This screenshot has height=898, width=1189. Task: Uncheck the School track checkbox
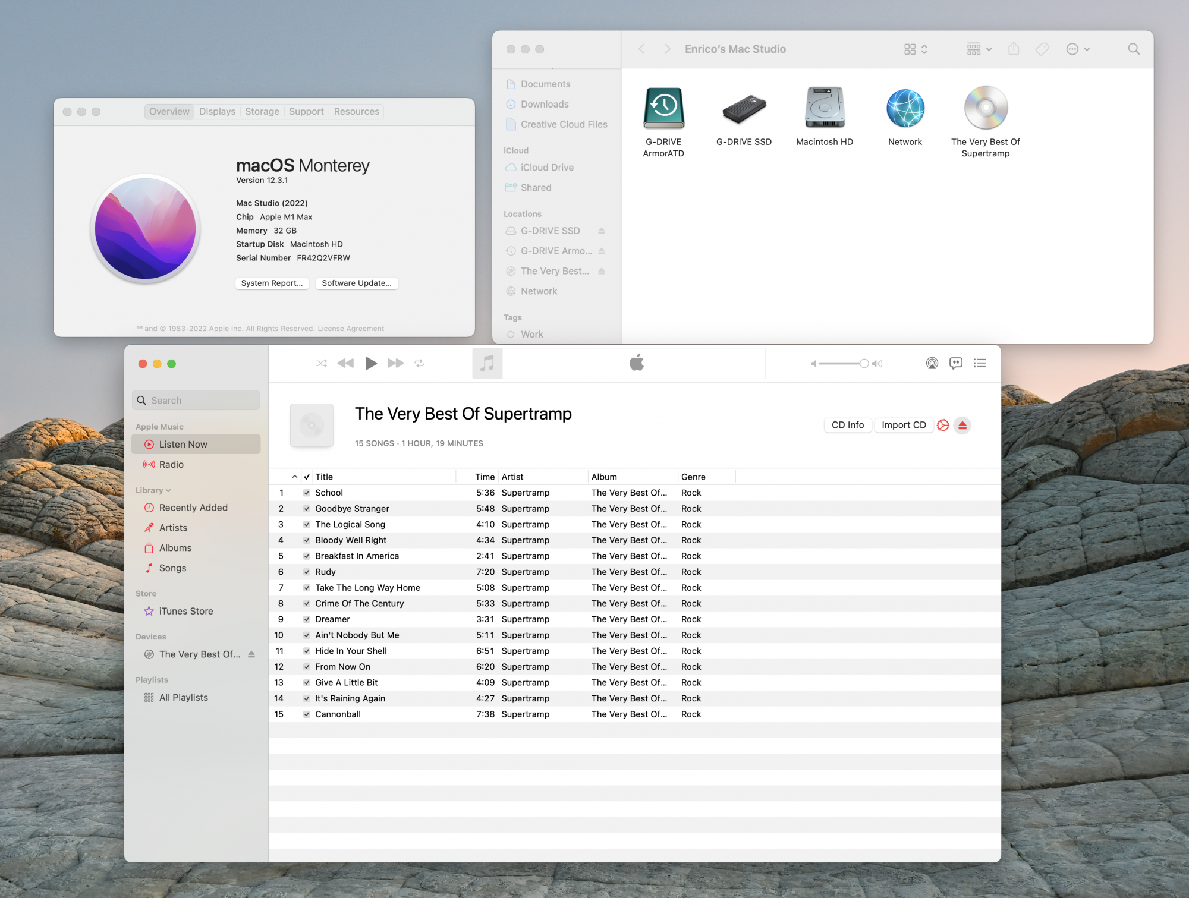click(307, 493)
